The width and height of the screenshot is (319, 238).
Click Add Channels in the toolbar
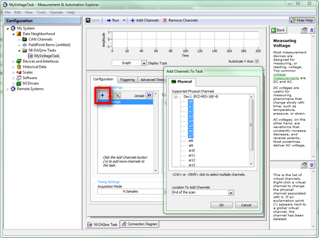click(x=145, y=20)
